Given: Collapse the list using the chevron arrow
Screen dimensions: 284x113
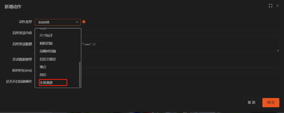Looking at the screenshot, I should click(77, 22).
